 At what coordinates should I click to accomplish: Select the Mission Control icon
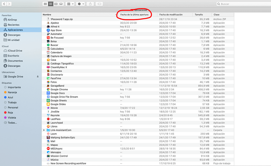[x=48, y=156]
